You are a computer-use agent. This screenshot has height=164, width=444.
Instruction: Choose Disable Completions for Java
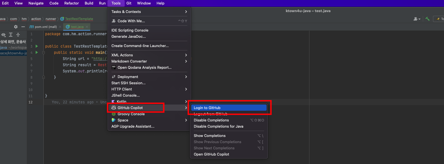[x=229, y=126]
